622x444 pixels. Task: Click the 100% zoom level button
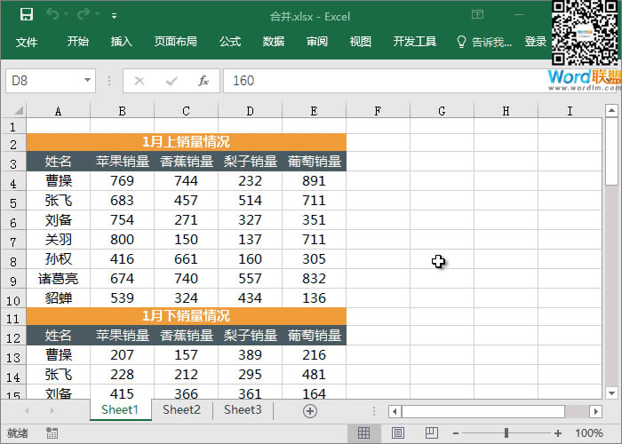point(589,433)
